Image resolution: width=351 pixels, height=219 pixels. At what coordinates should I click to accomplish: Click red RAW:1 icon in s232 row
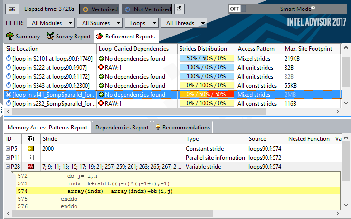click(101, 104)
